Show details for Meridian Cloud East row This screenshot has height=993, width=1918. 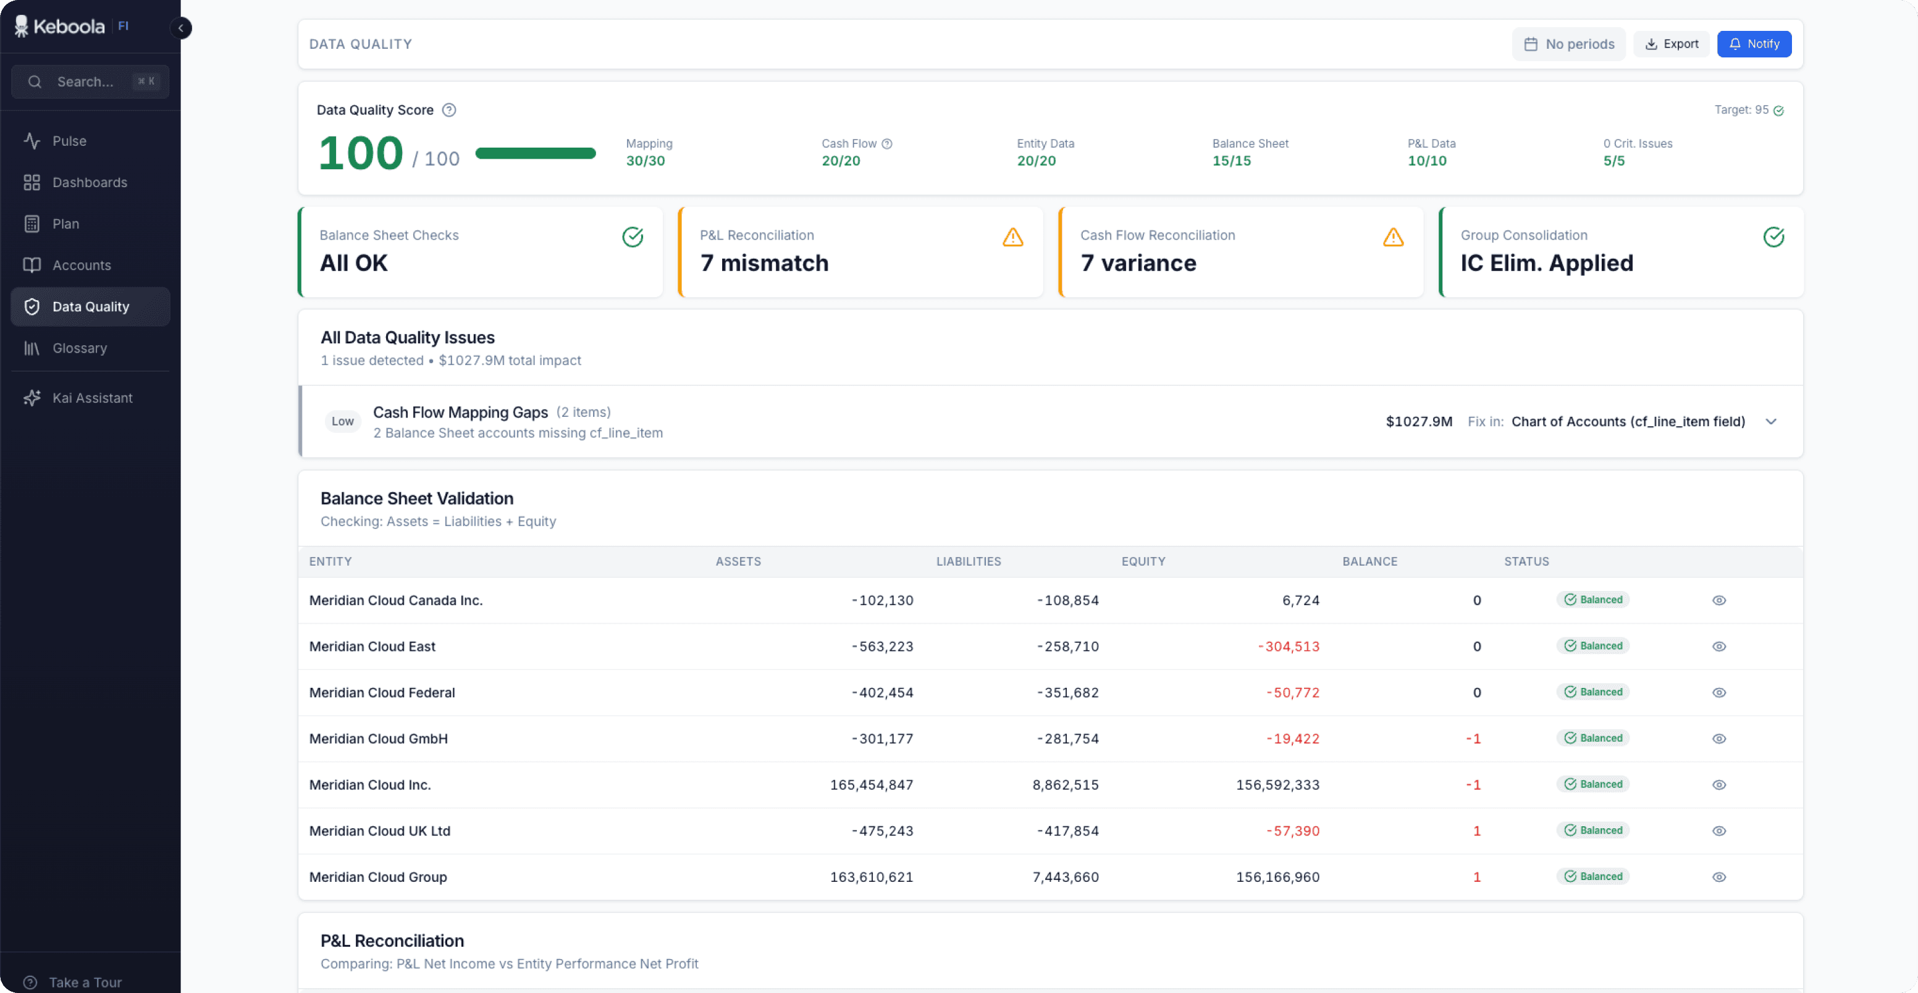[1718, 647]
